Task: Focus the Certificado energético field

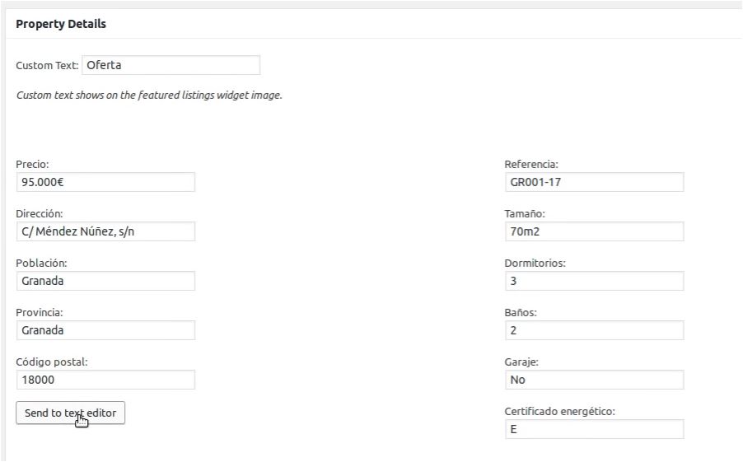Action: pyautogui.click(x=594, y=429)
